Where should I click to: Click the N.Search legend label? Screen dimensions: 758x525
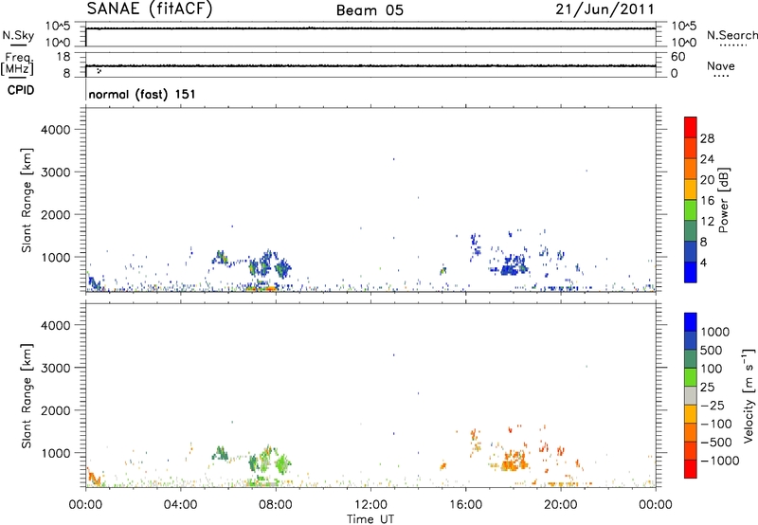pos(731,35)
